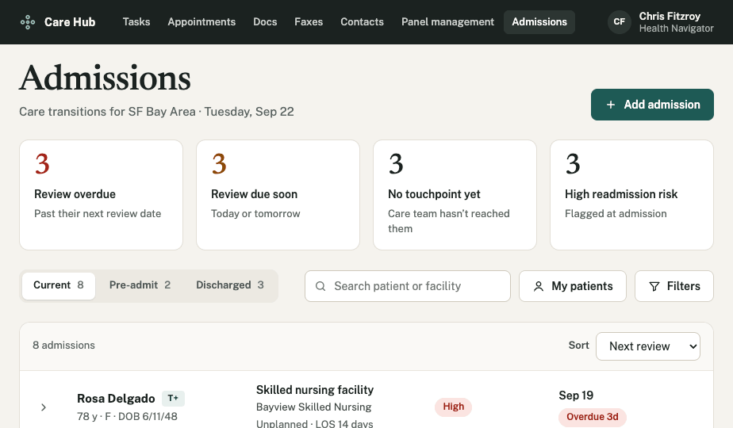This screenshot has width=733, height=428.
Task: Toggle the My patients filter
Action: tap(573, 286)
